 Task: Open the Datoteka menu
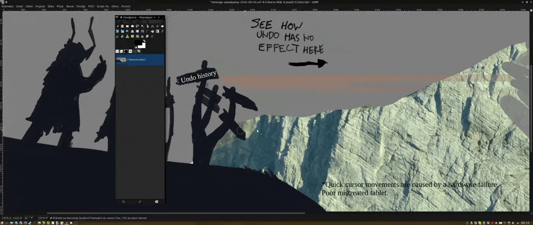click(7, 6)
